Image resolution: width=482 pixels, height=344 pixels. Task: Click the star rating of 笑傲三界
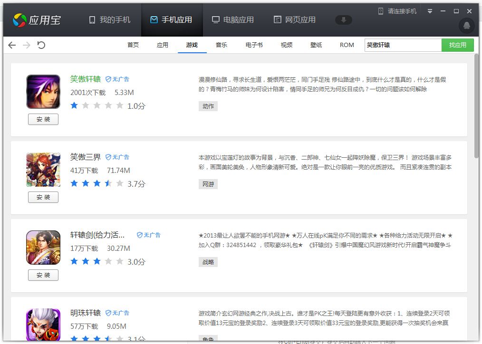(97, 184)
